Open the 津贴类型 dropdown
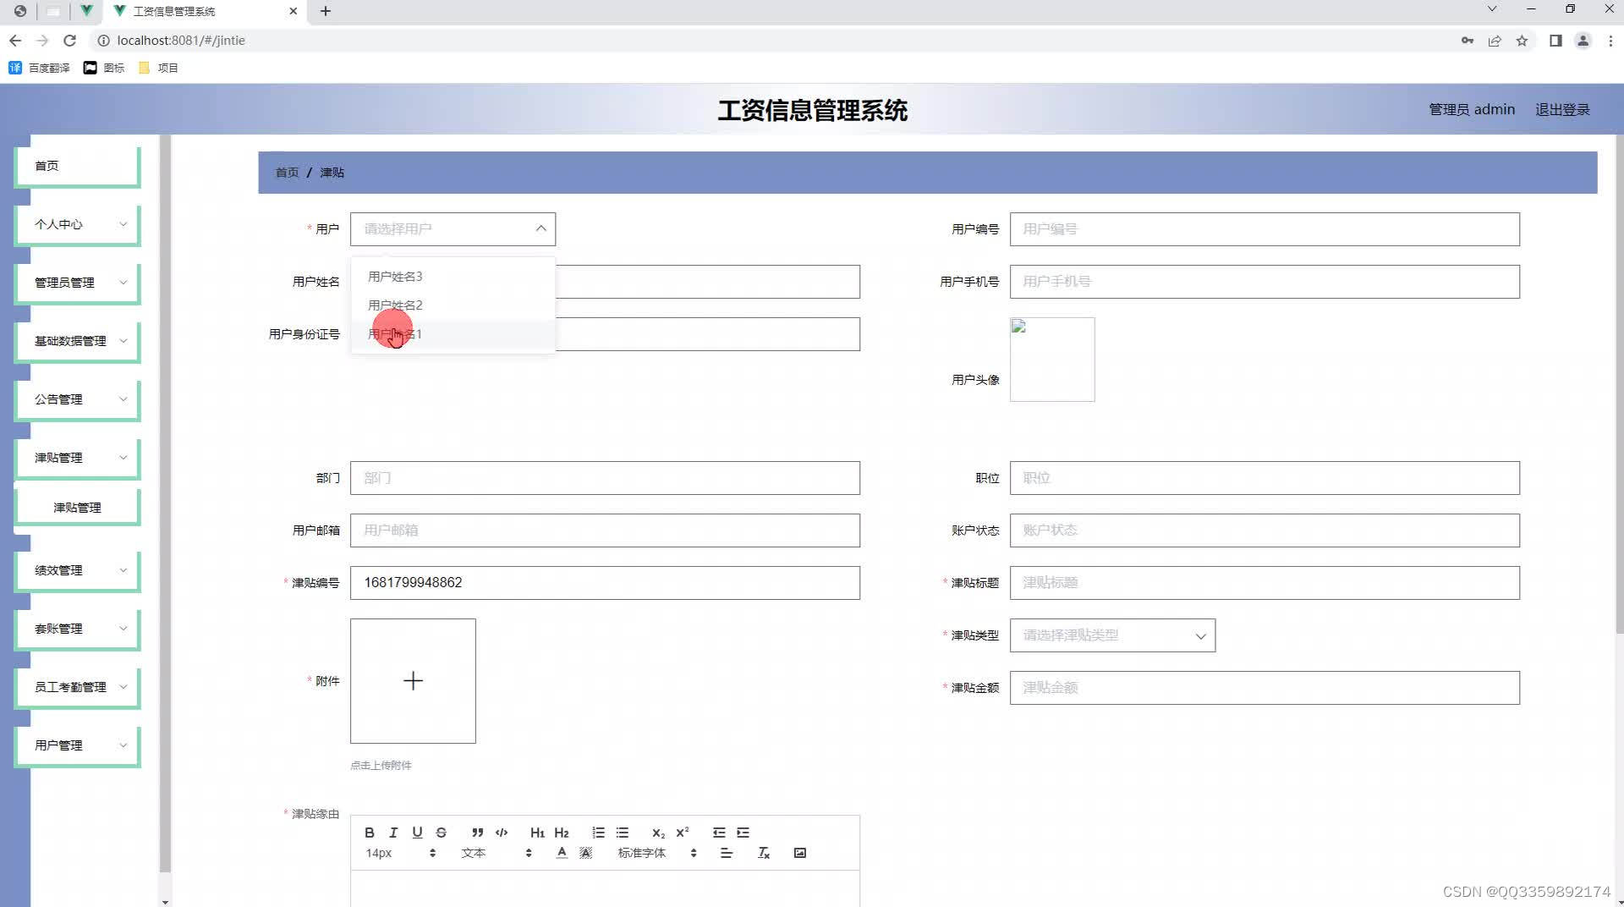1624x907 pixels. [1112, 635]
